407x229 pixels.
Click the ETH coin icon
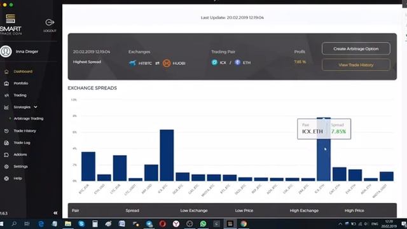tap(237, 62)
